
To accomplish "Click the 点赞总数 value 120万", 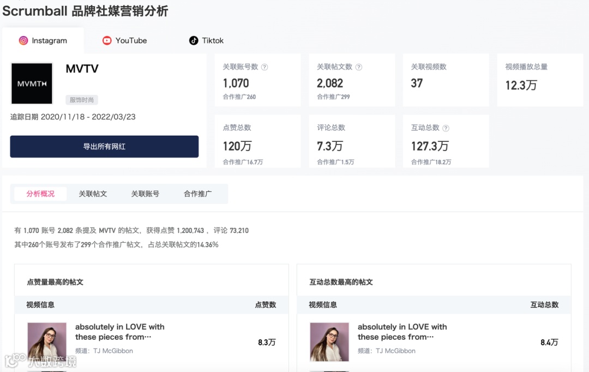I will pyautogui.click(x=237, y=146).
